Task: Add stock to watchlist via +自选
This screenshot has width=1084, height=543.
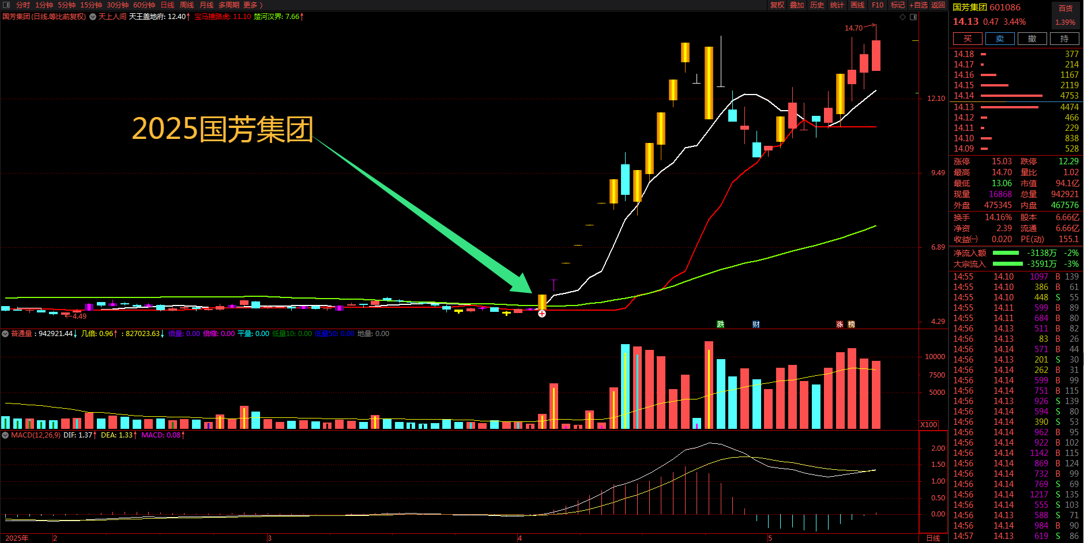Action: 919,5
